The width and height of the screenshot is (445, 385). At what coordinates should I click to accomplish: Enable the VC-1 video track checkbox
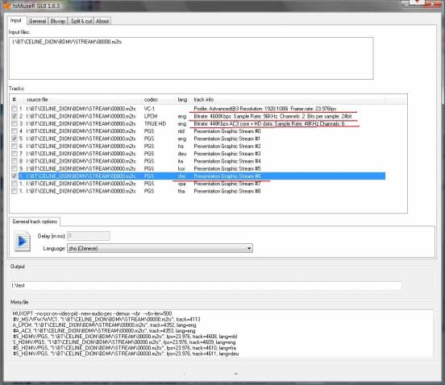point(15,109)
